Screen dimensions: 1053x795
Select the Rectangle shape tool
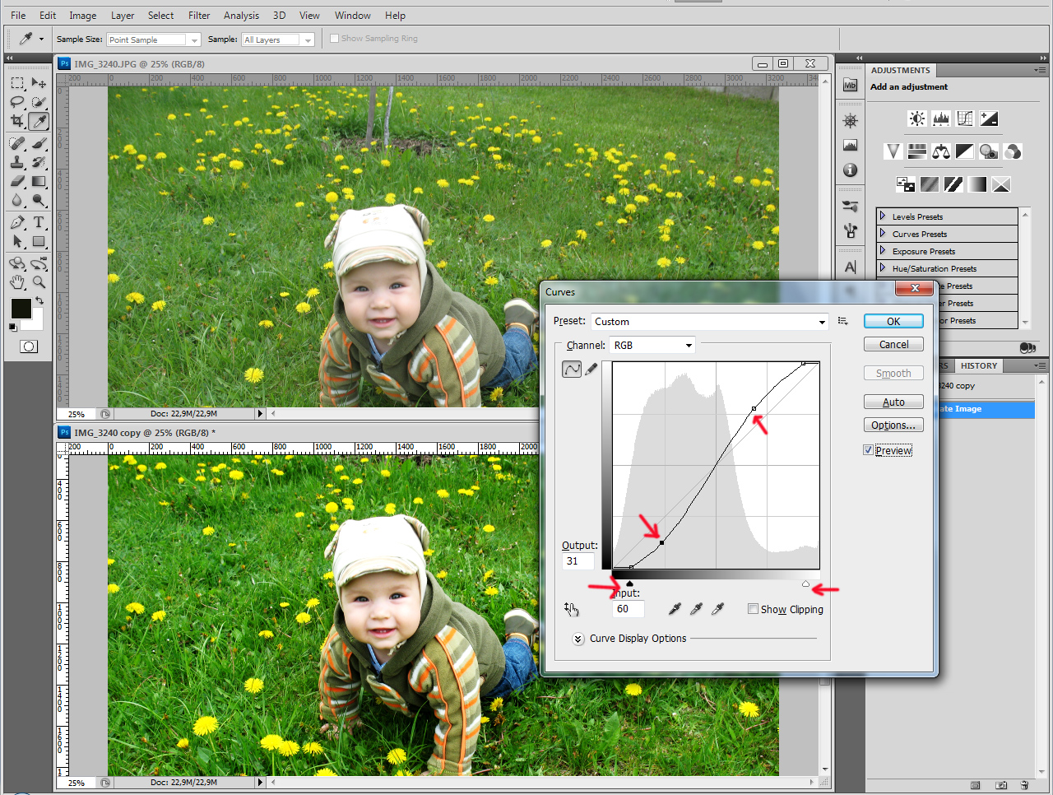tap(39, 241)
